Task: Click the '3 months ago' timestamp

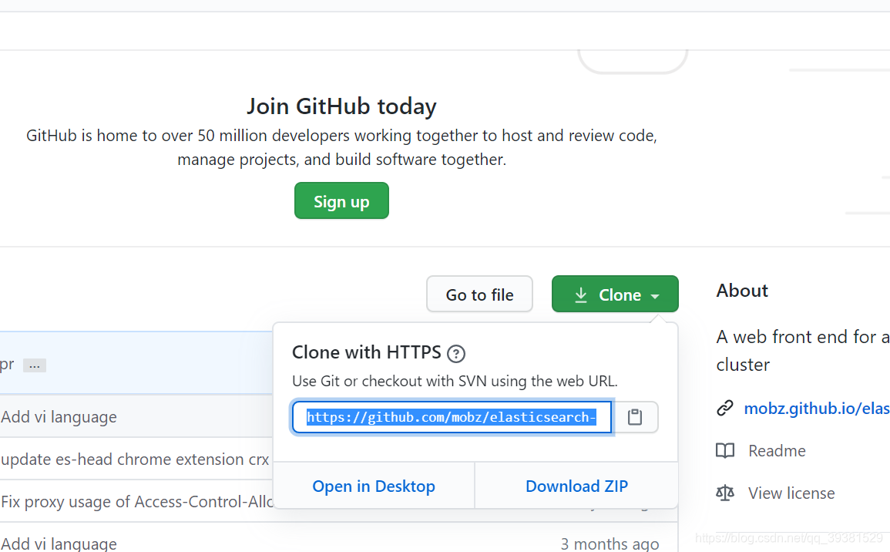Action: click(x=610, y=544)
